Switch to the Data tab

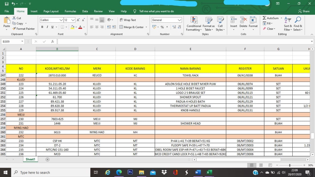coord(85,11)
